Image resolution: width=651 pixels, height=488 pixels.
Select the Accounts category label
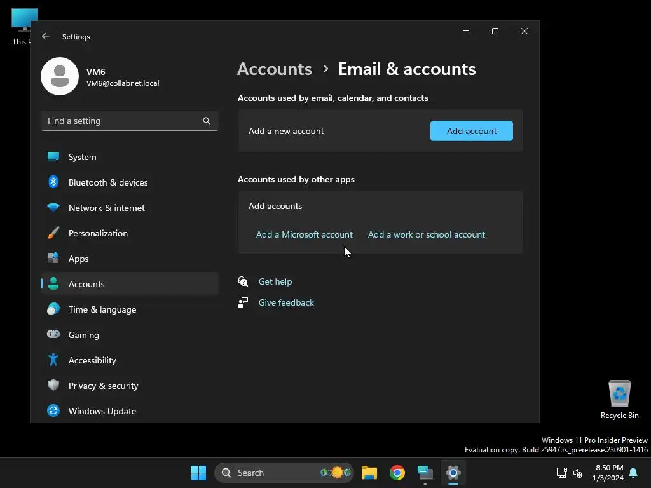(86, 284)
